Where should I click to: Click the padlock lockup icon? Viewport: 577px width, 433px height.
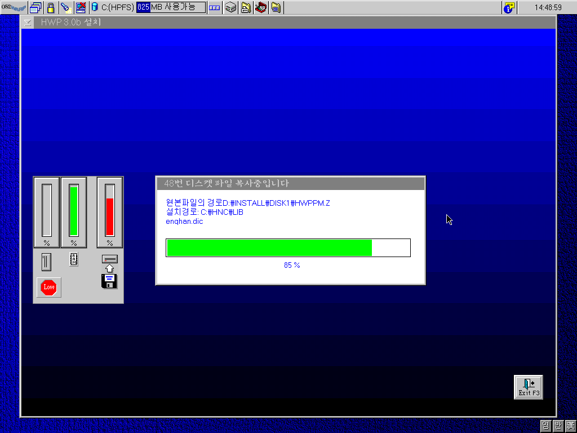pyautogui.click(x=51, y=7)
